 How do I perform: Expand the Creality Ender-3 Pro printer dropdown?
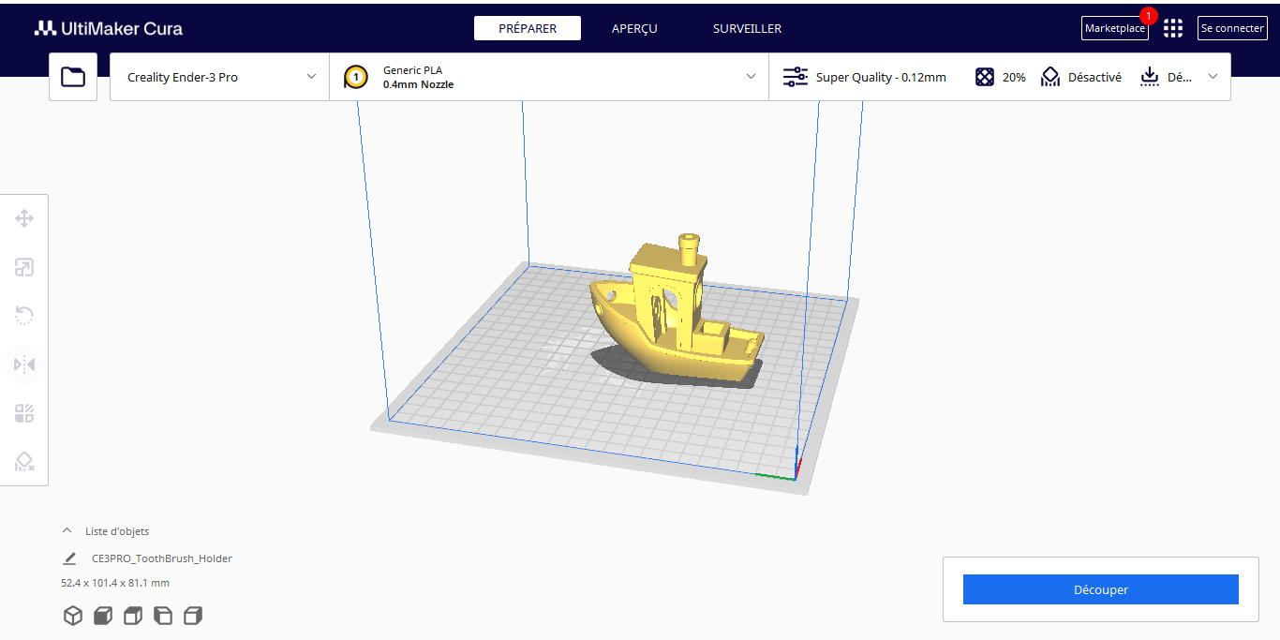click(220, 77)
